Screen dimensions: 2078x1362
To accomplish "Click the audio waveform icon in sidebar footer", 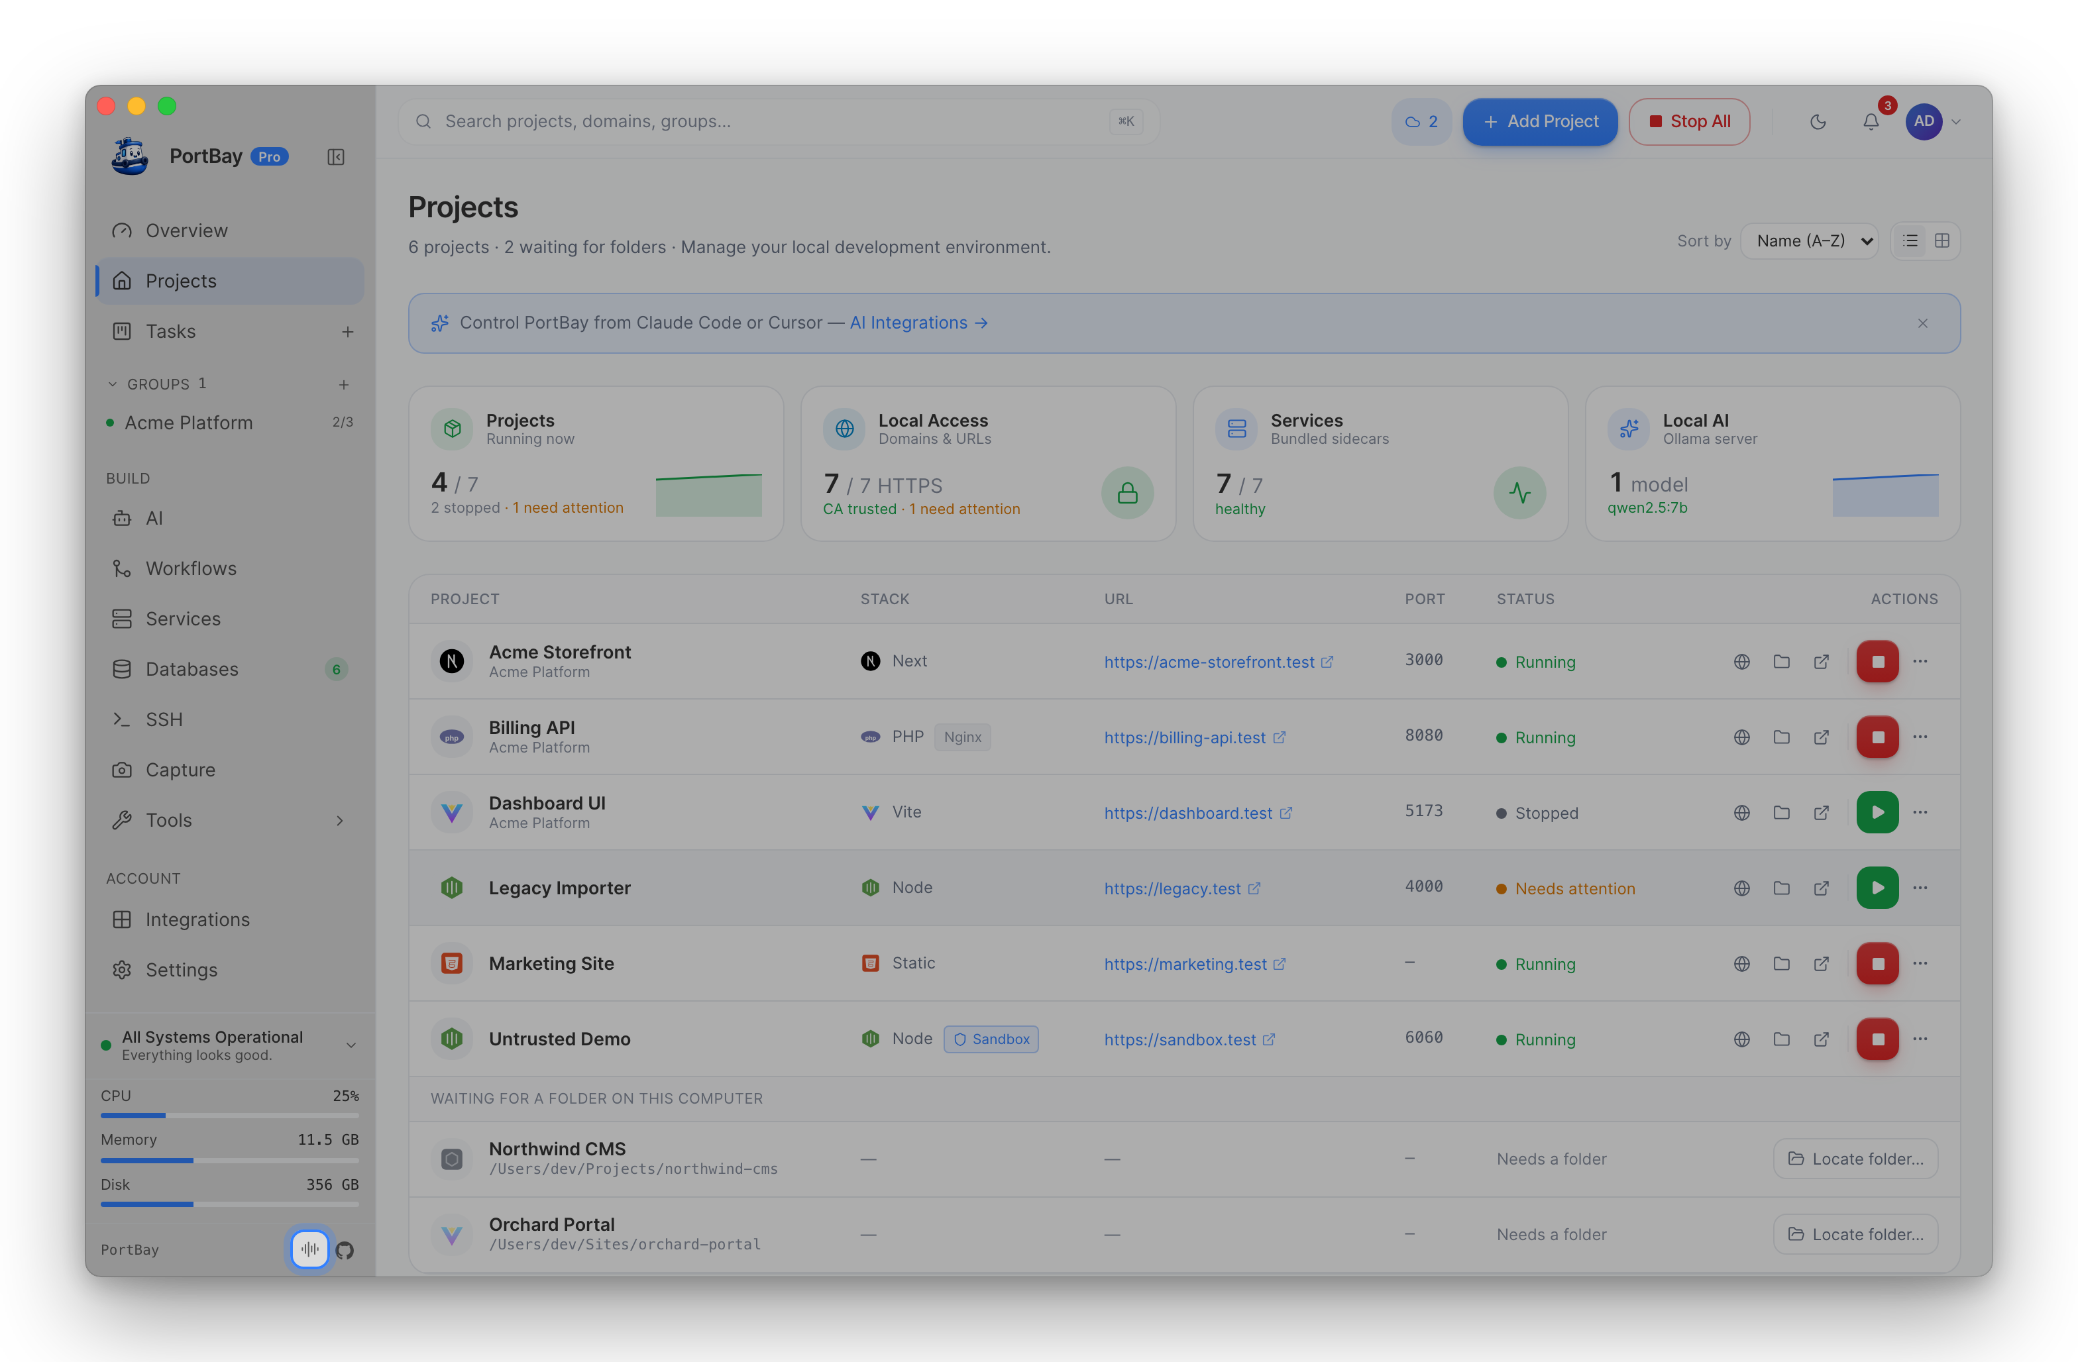I will click(x=310, y=1249).
